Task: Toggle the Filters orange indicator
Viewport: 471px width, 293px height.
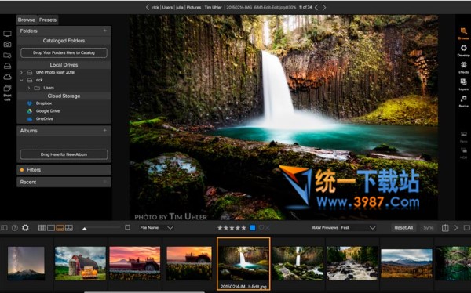Action: point(22,170)
